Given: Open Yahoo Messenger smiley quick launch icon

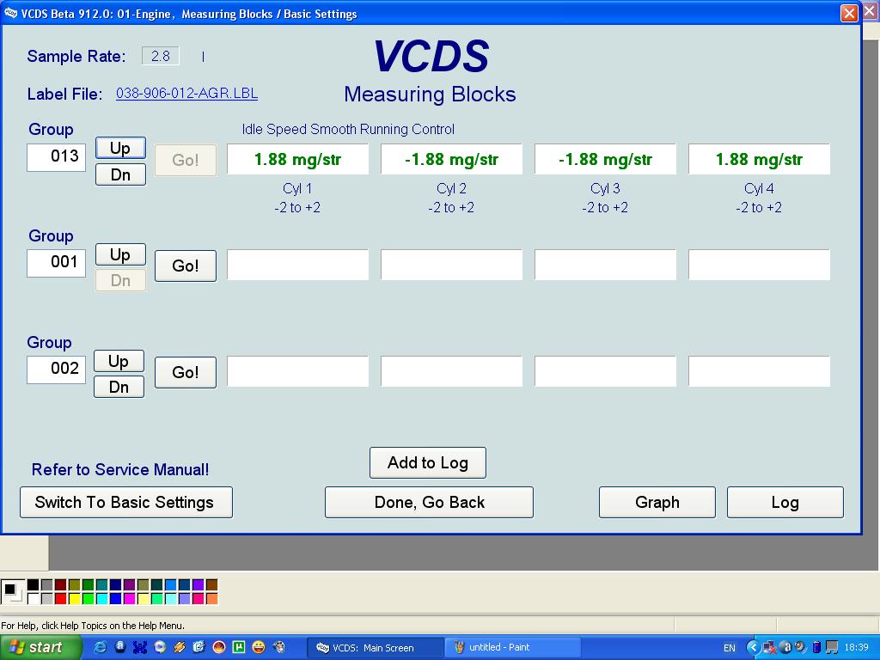Looking at the screenshot, I should 258,647.
